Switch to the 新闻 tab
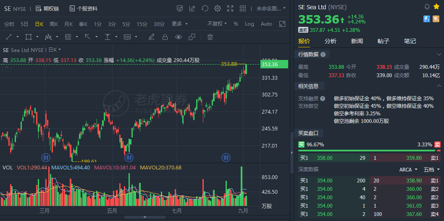Screen dimensions: 444x221 click(357, 41)
